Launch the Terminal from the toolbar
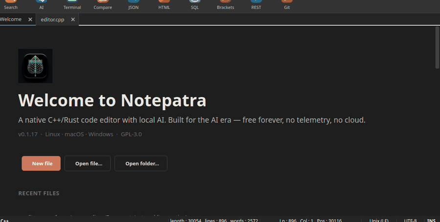440x222 pixels. click(72, 5)
